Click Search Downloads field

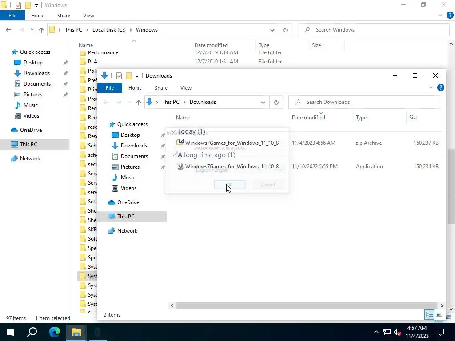pyautogui.click(x=364, y=102)
